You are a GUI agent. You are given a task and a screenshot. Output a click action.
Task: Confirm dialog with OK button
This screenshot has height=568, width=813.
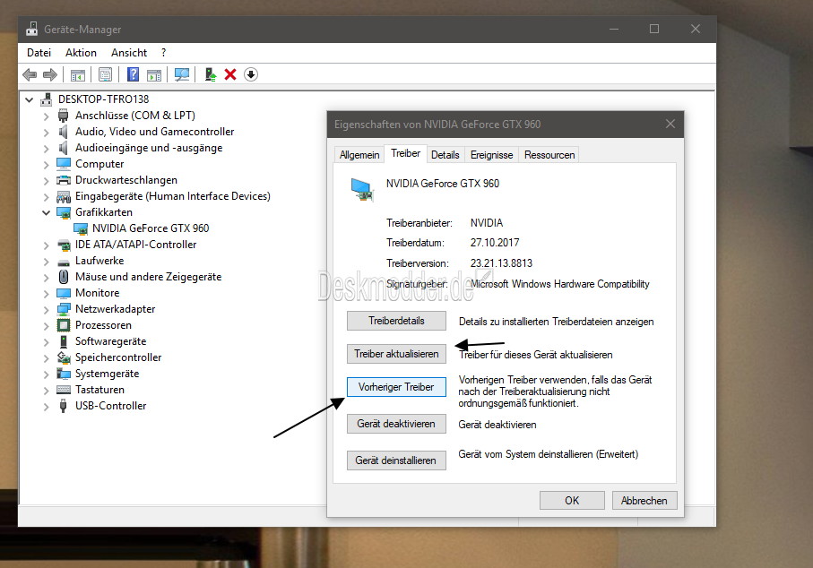pos(572,501)
